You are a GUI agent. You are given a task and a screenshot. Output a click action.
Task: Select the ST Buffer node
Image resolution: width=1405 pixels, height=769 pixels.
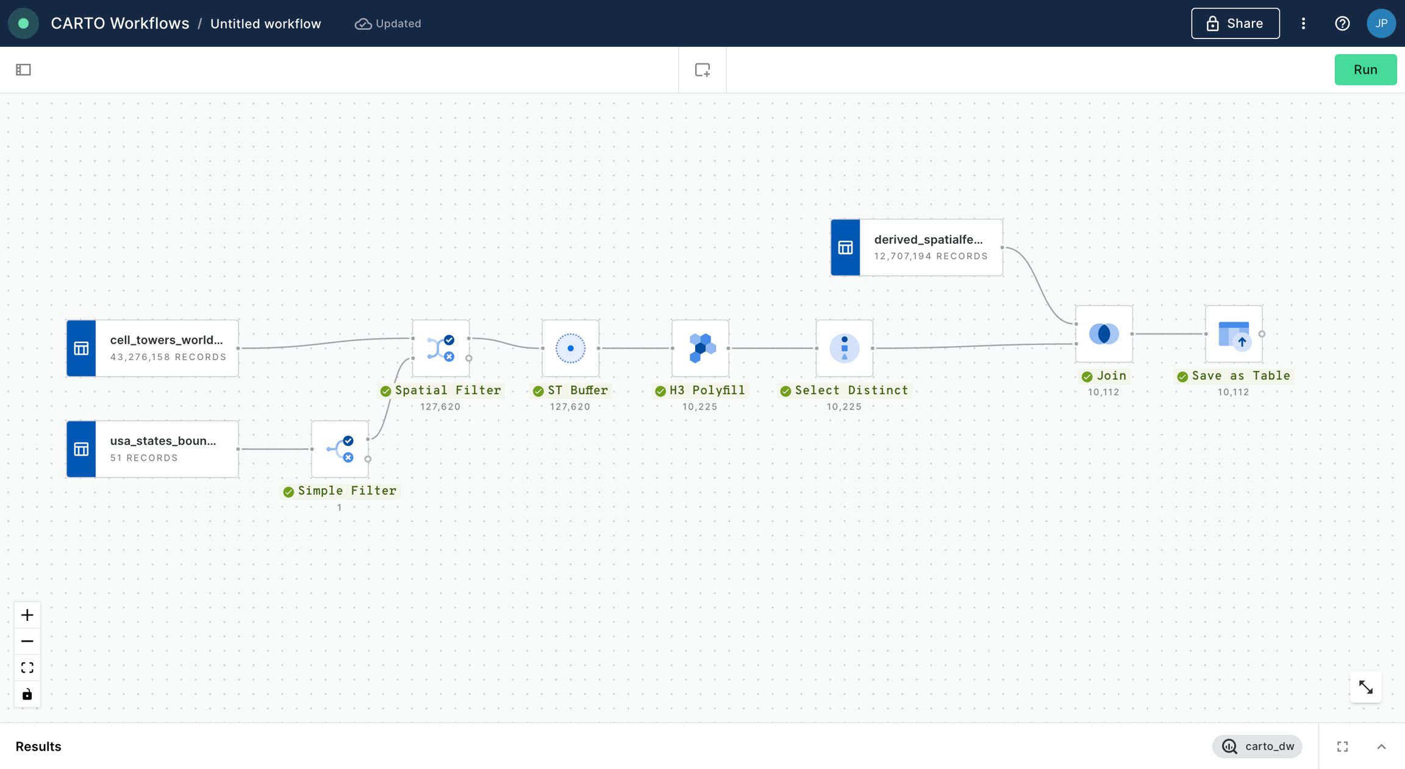point(570,348)
